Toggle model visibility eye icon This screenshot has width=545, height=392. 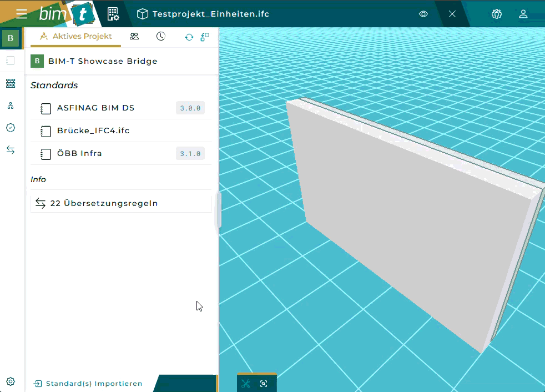point(423,14)
